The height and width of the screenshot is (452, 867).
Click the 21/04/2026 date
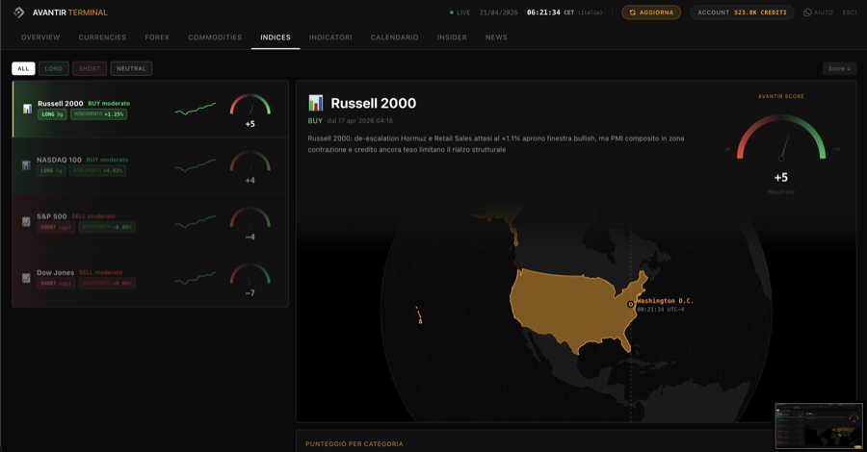499,13
